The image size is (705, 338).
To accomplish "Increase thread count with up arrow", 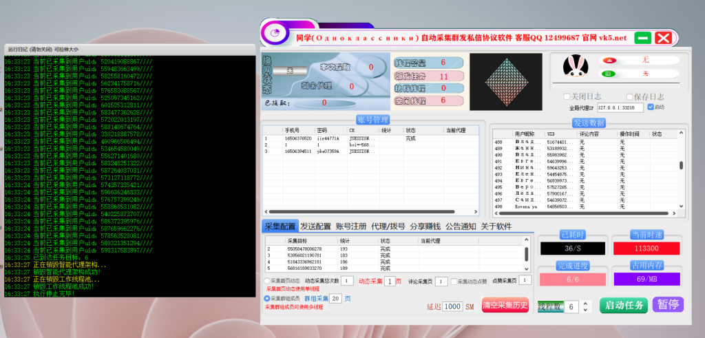I will tap(587, 302).
